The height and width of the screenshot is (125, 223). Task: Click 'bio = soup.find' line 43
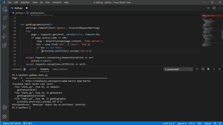coord(63,44)
